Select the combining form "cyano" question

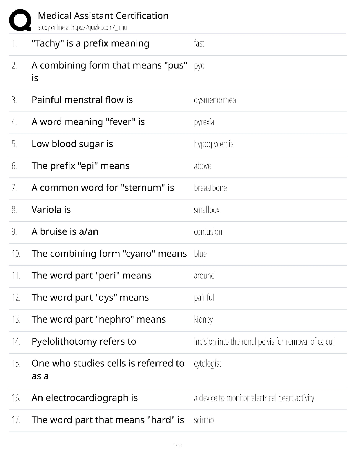[x=109, y=254]
